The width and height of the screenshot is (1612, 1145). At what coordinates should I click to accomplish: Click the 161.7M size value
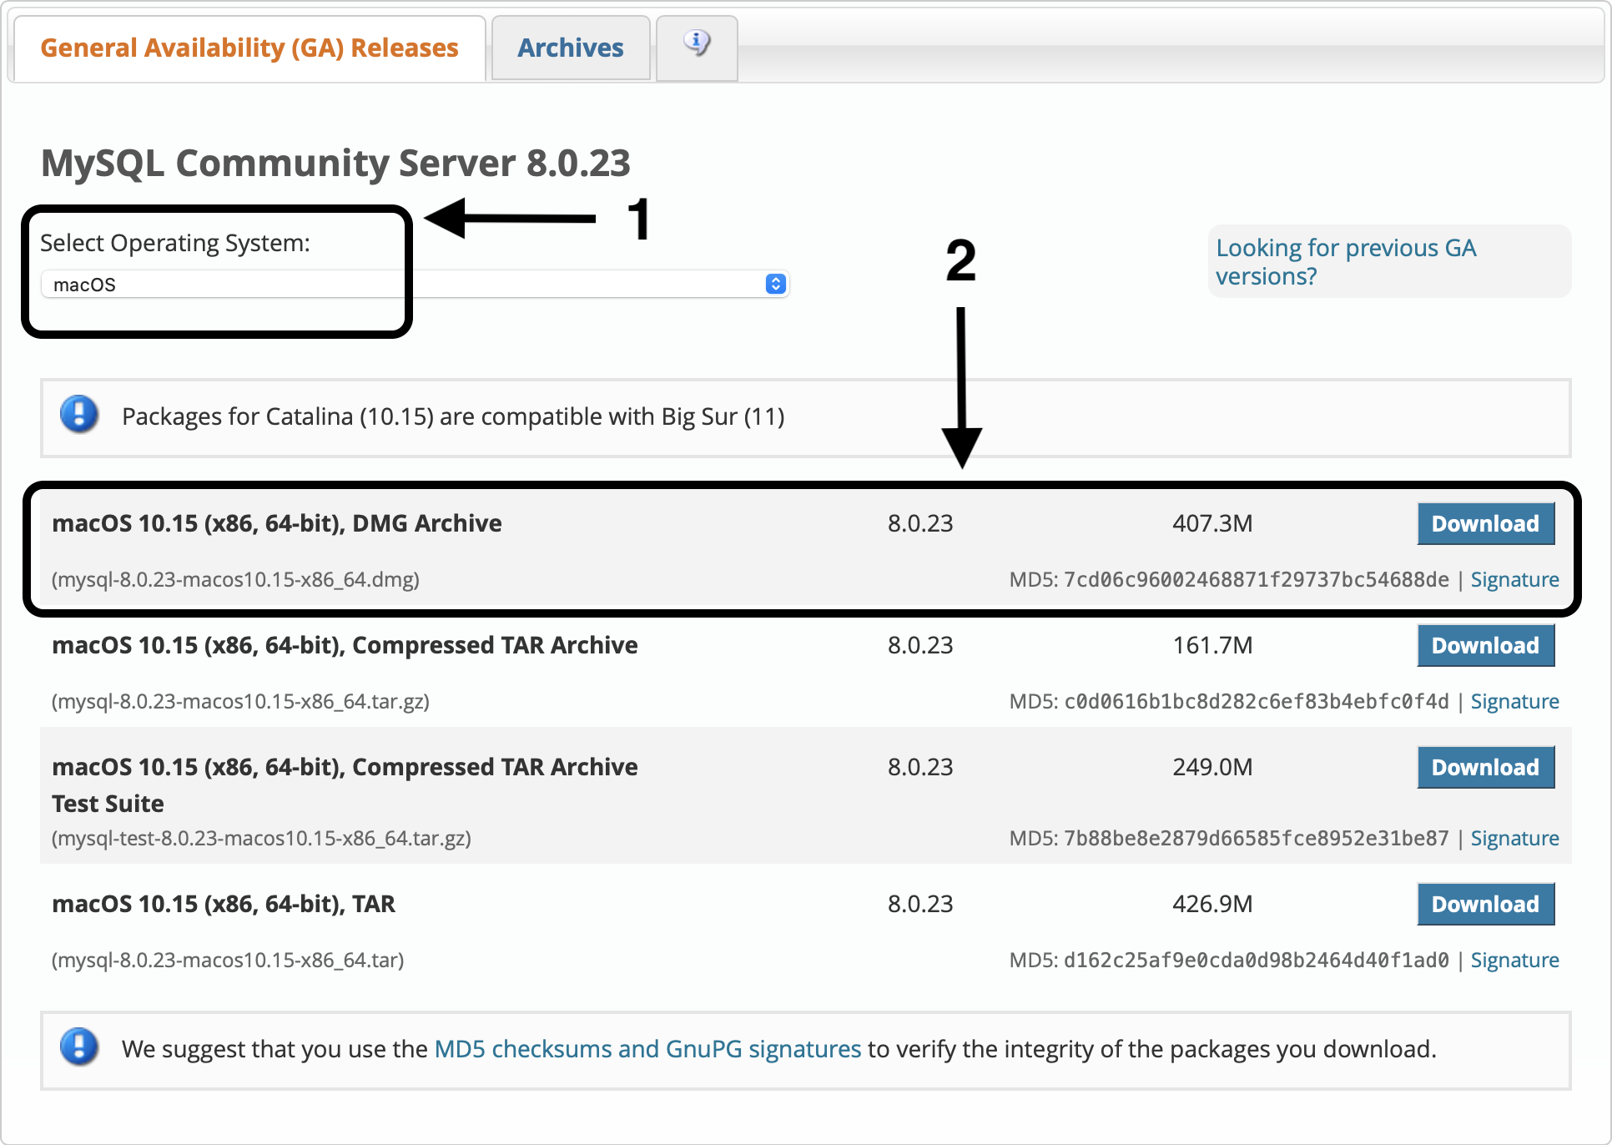[x=1212, y=646]
